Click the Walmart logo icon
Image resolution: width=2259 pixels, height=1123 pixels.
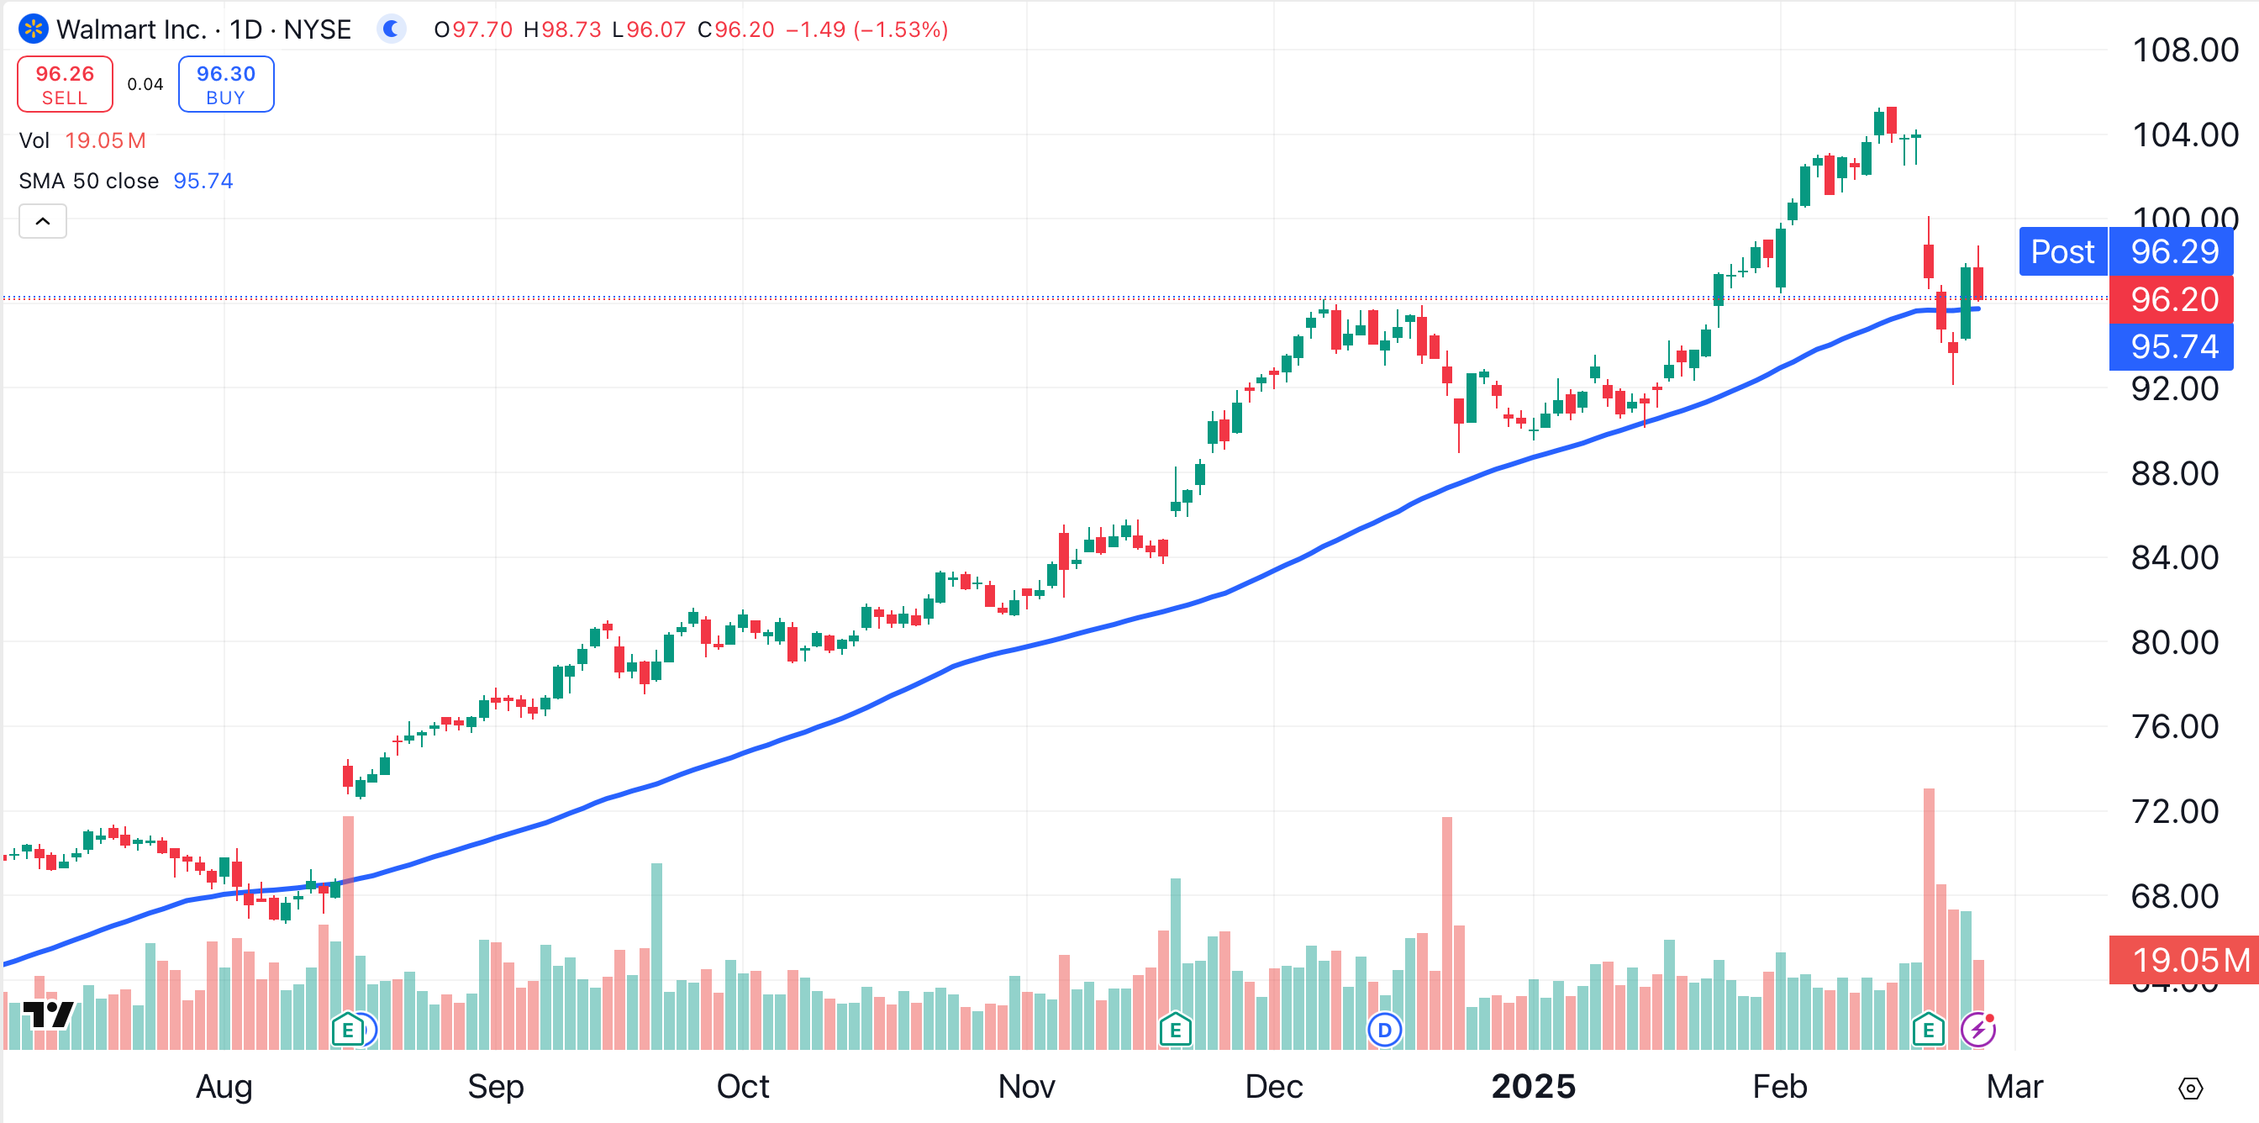[x=34, y=29]
